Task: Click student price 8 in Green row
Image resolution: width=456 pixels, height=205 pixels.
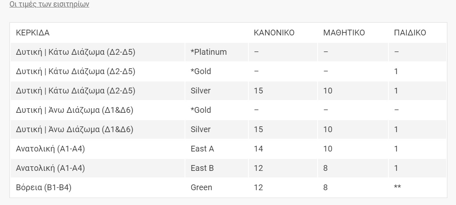Action: pos(325,187)
